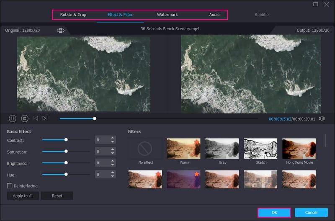The width and height of the screenshot is (335, 221).
Task: Toggle the original preview eye icon
Action: point(61,31)
